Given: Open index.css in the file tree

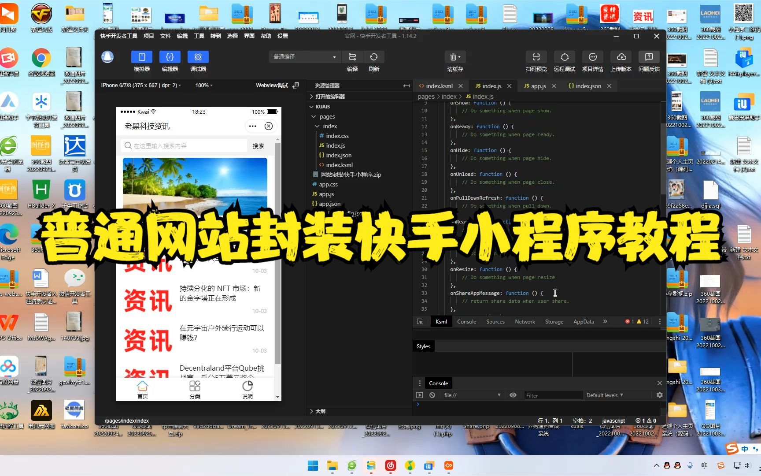Looking at the screenshot, I should pyautogui.click(x=337, y=136).
